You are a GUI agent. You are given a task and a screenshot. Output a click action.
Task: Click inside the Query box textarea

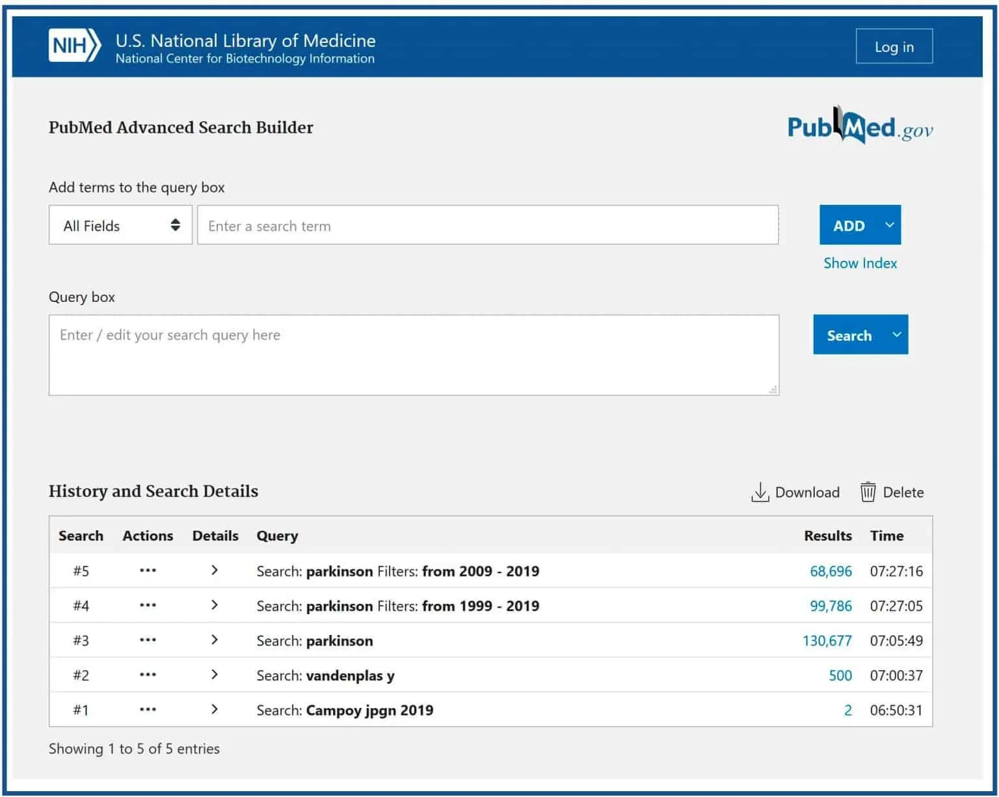(414, 355)
